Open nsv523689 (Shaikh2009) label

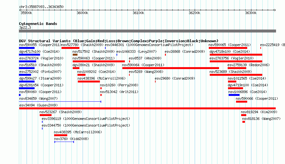tap(231, 72)
